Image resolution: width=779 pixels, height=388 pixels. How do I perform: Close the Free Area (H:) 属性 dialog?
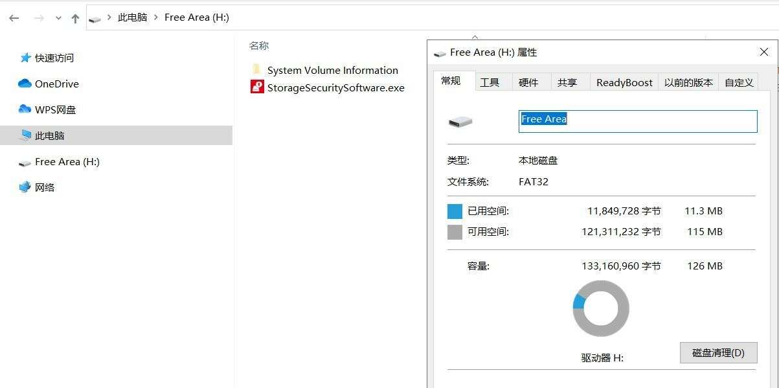(x=764, y=52)
